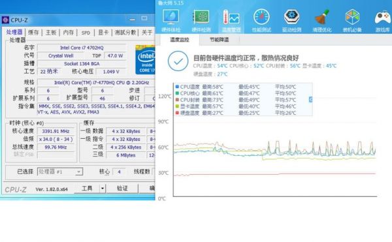Minimize the CPU-Z window
The width and height of the screenshot is (392, 242).
133,19
